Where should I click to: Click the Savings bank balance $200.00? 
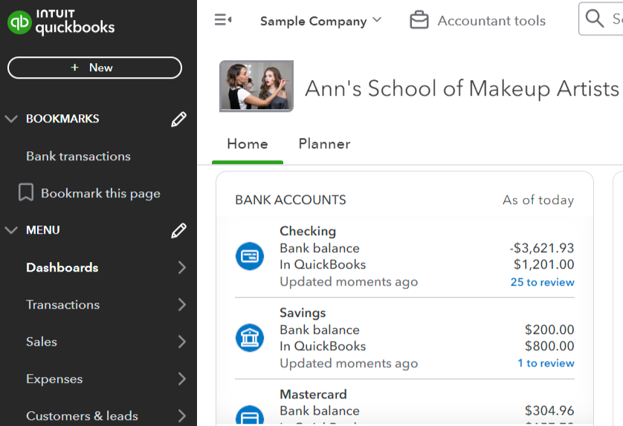coord(549,330)
